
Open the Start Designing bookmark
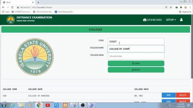point(64,12)
